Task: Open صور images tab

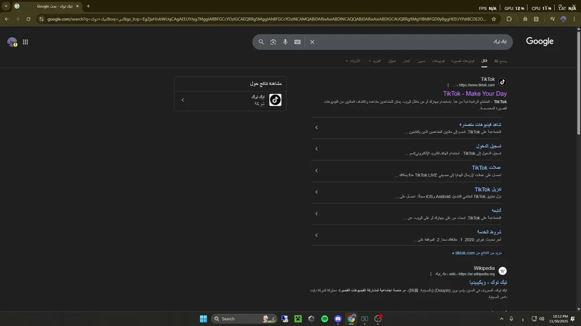Action: tap(422, 61)
